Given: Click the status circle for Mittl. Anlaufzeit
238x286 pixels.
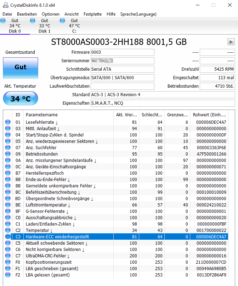Looking at the screenshot, I should click(x=8, y=128).
